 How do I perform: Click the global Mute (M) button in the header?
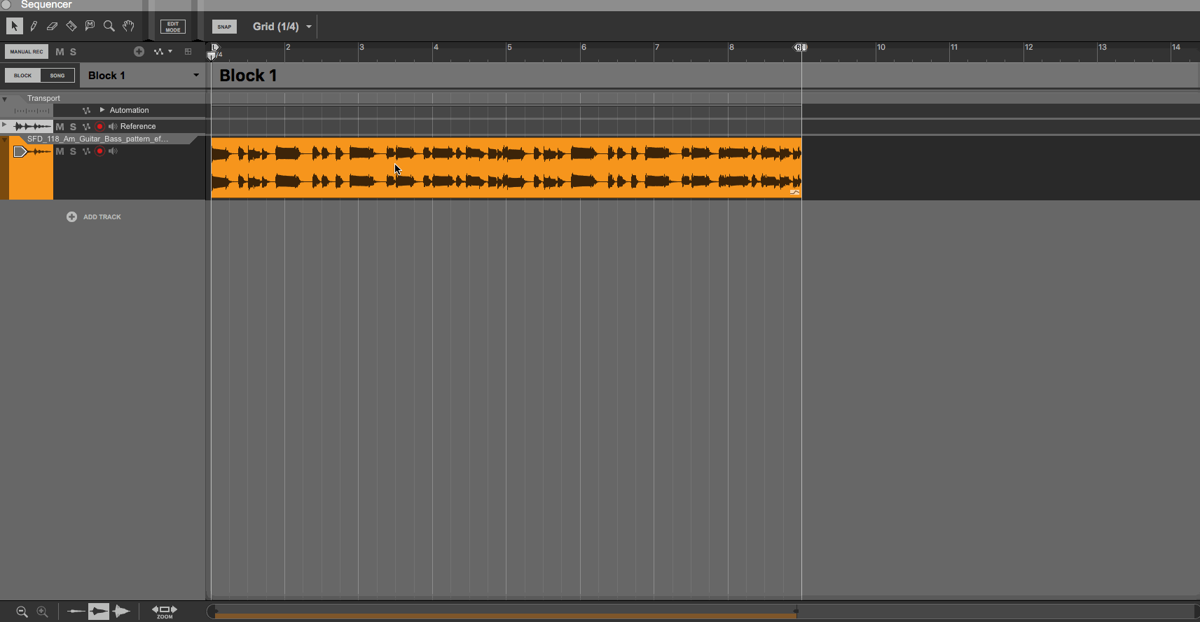[x=60, y=52]
